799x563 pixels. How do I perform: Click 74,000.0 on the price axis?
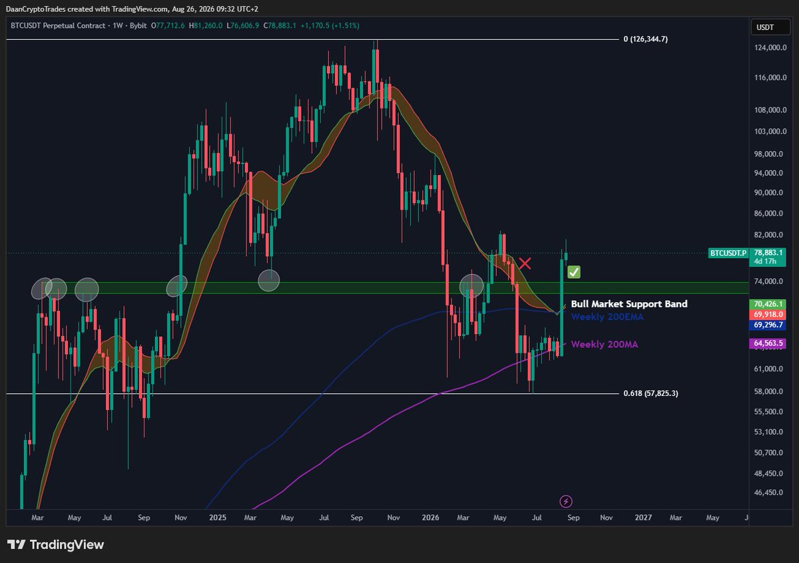point(769,281)
